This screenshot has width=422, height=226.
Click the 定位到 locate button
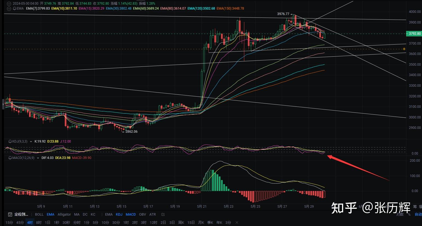21,215
